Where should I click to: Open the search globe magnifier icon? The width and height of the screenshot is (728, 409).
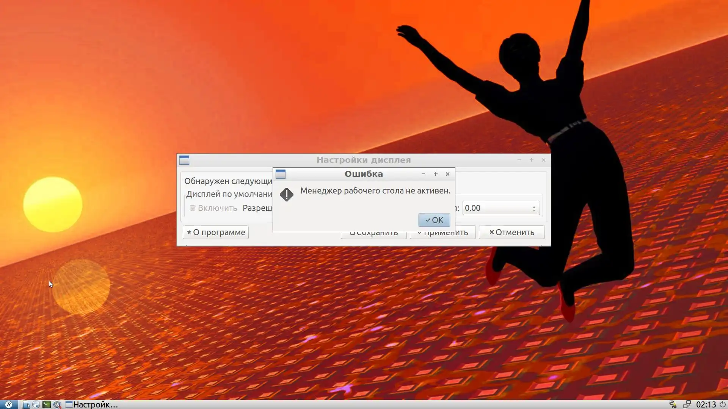pos(57,404)
